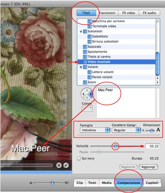Screen dimensions: 165x193
Task: Open the FX video tab
Action: coord(129,13)
